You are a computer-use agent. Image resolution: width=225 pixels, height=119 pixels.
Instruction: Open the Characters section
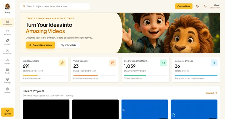pos(7,52)
